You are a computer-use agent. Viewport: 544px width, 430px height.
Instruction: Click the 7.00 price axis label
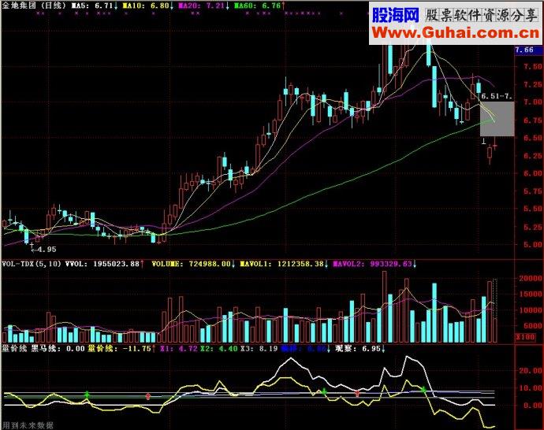(532, 102)
